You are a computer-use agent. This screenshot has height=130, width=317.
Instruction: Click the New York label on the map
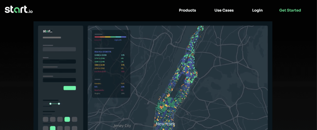tap(165, 124)
